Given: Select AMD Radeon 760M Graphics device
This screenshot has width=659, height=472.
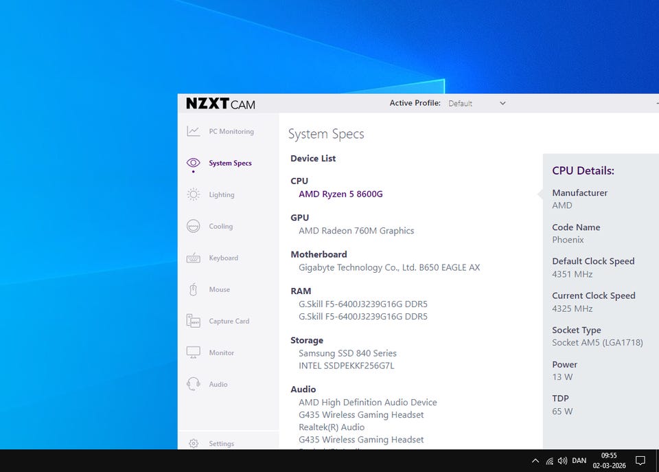Looking at the screenshot, I should point(356,231).
